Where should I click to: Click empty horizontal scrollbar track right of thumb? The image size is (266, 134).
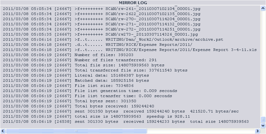[201, 131]
